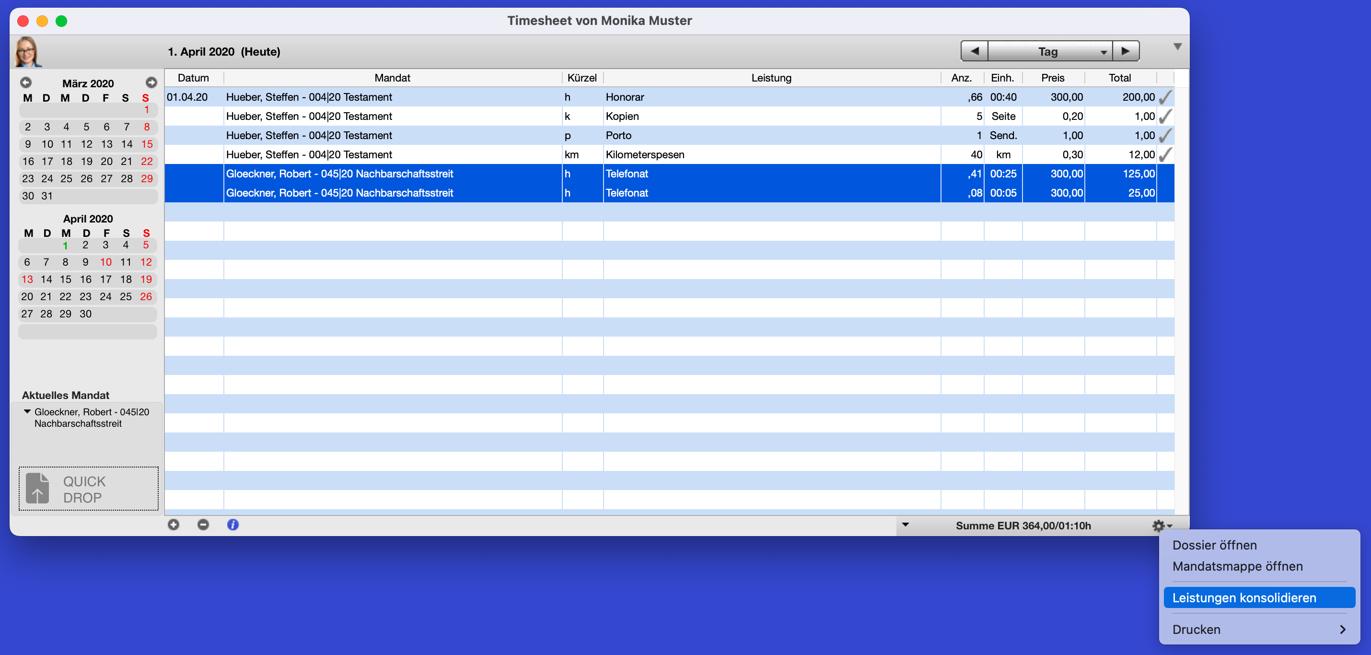1371x655 pixels.
Task: Toggle checkmark on the Kilometerspesen row
Action: (x=1165, y=154)
